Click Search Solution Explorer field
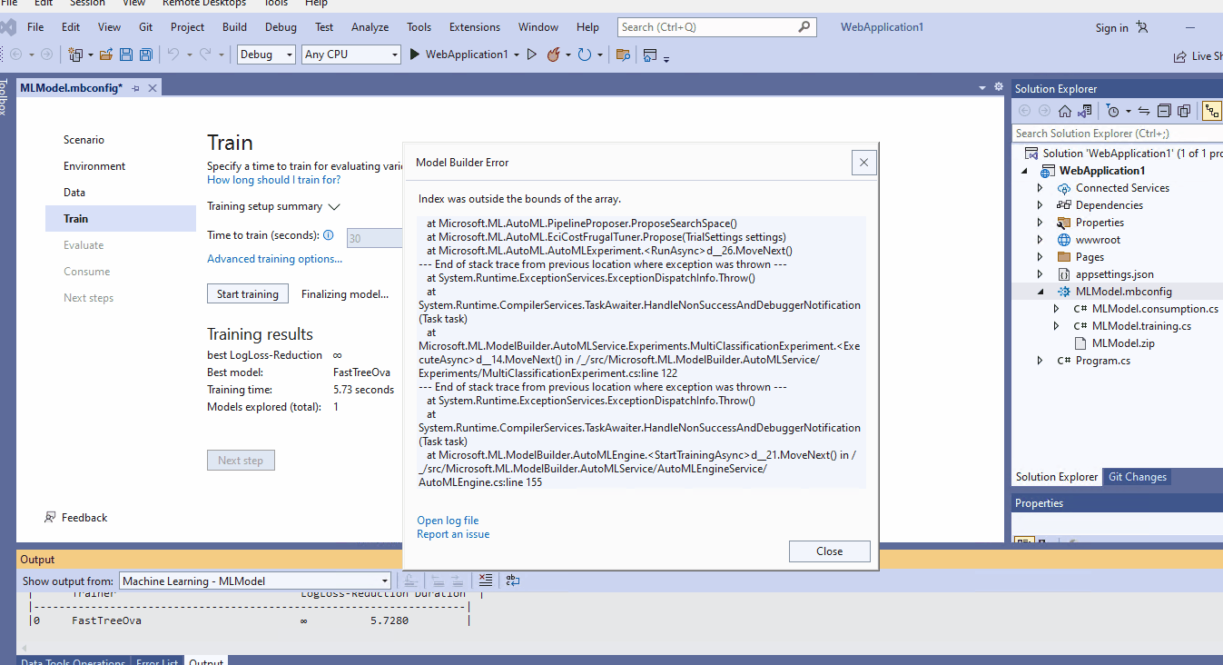The image size is (1223, 665). (x=1117, y=134)
